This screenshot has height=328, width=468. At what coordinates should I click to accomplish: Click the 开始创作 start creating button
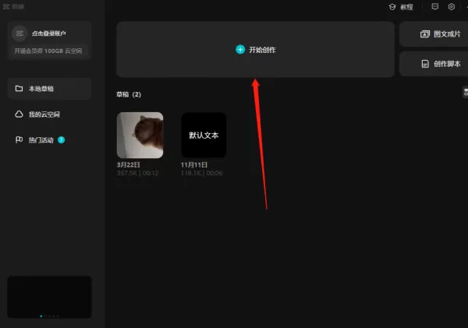[255, 49]
